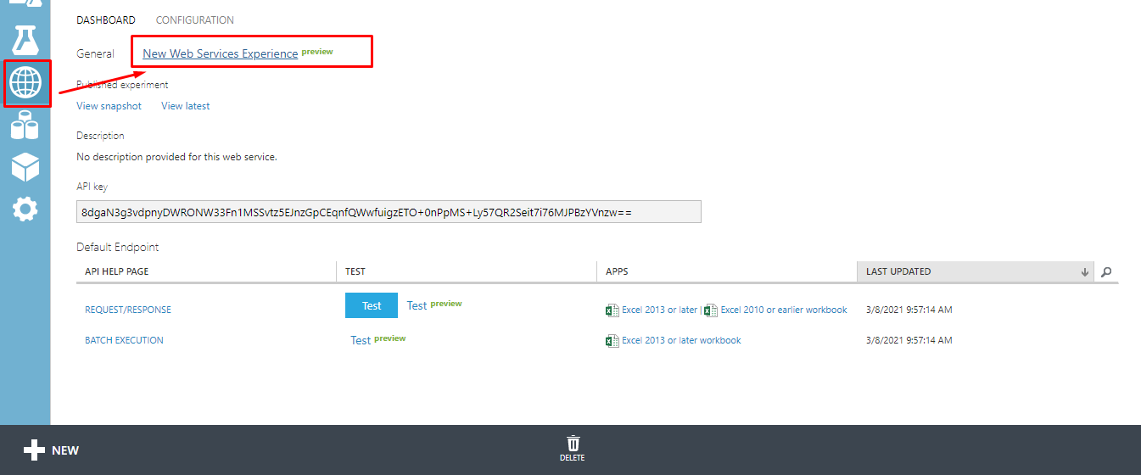Click Excel icon beside Excel 2010 or earlier workbook
1141x475 pixels.
[711, 310]
